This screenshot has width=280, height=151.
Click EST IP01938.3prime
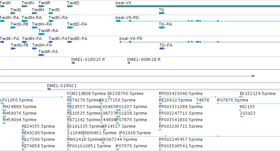(x=131, y=113)
